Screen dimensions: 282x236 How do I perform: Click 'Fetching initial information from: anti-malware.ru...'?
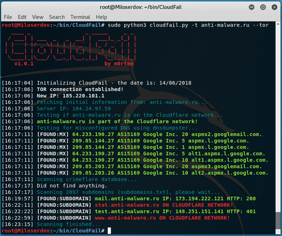point(122,102)
